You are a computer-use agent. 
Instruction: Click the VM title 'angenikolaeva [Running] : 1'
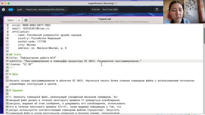102,4
